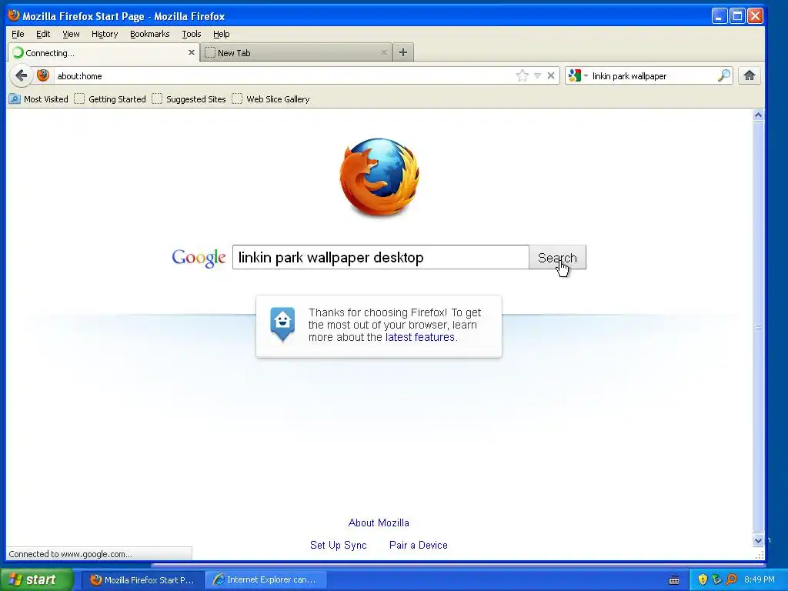Open the Web Slice Gallery bookmark
788x591 pixels.
click(271, 99)
